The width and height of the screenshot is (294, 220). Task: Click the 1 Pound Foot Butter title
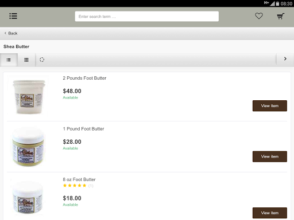(x=83, y=129)
